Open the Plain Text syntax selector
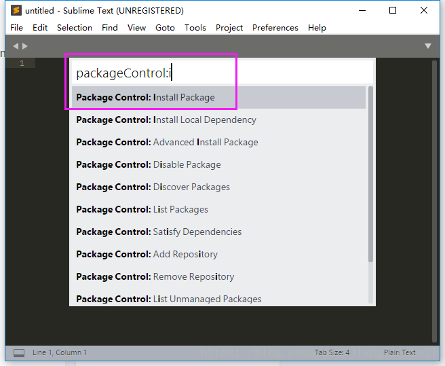The image size is (445, 366). (x=400, y=352)
